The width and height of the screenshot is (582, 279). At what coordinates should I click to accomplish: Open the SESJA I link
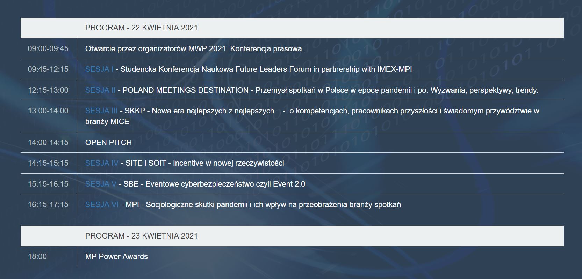[99, 69]
